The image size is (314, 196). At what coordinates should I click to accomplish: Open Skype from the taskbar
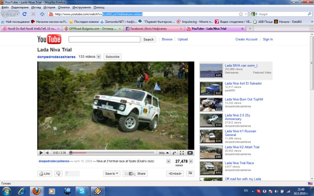point(82,191)
